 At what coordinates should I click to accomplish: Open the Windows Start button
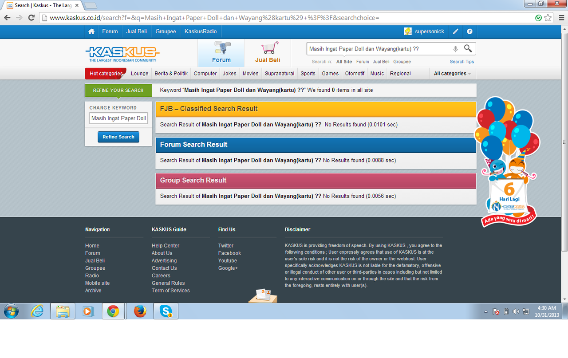11,311
